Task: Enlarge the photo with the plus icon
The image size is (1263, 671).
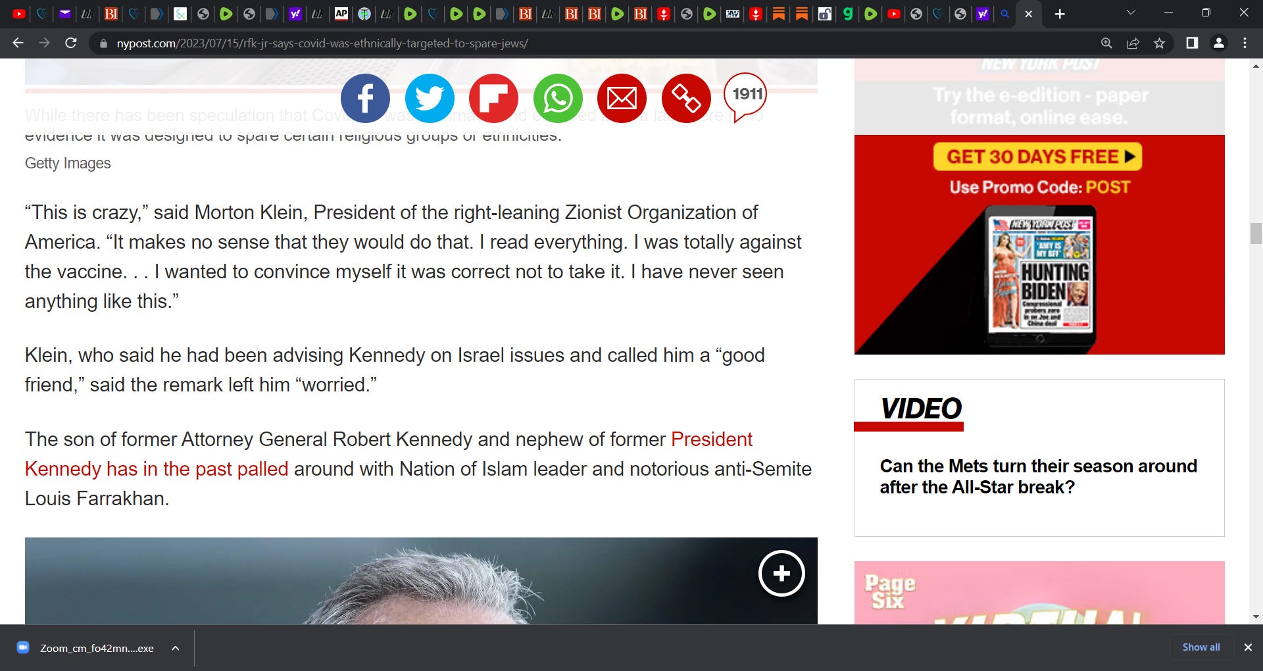Action: (781, 574)
